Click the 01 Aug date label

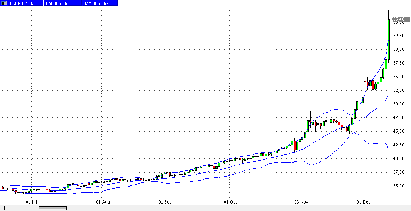(103, 202)
